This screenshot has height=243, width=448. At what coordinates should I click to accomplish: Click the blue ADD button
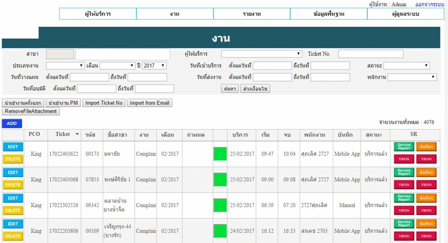point(12,123)
